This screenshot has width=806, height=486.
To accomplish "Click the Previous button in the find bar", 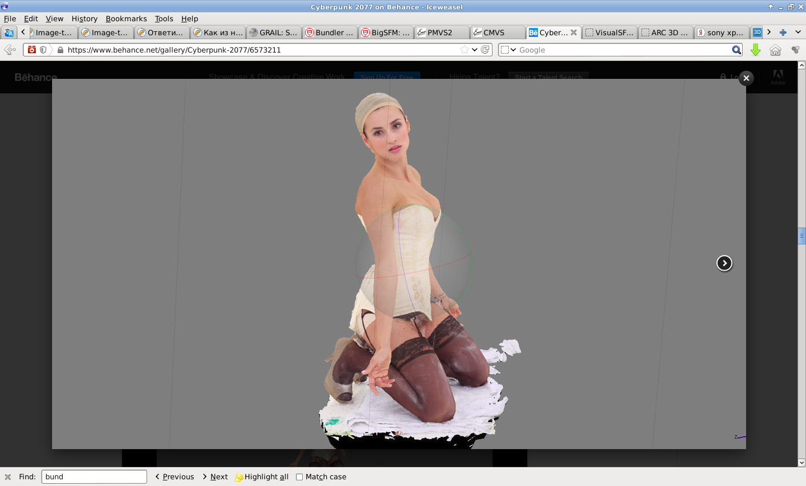I will (175, 477).
